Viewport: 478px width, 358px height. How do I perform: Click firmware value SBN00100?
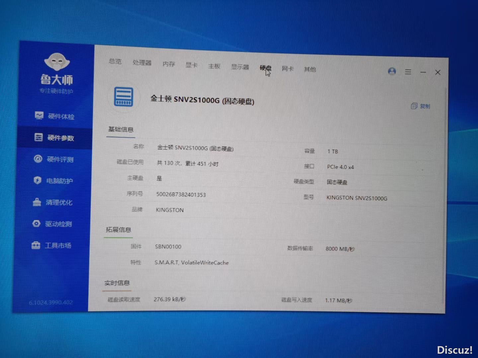tap(168, 247)
